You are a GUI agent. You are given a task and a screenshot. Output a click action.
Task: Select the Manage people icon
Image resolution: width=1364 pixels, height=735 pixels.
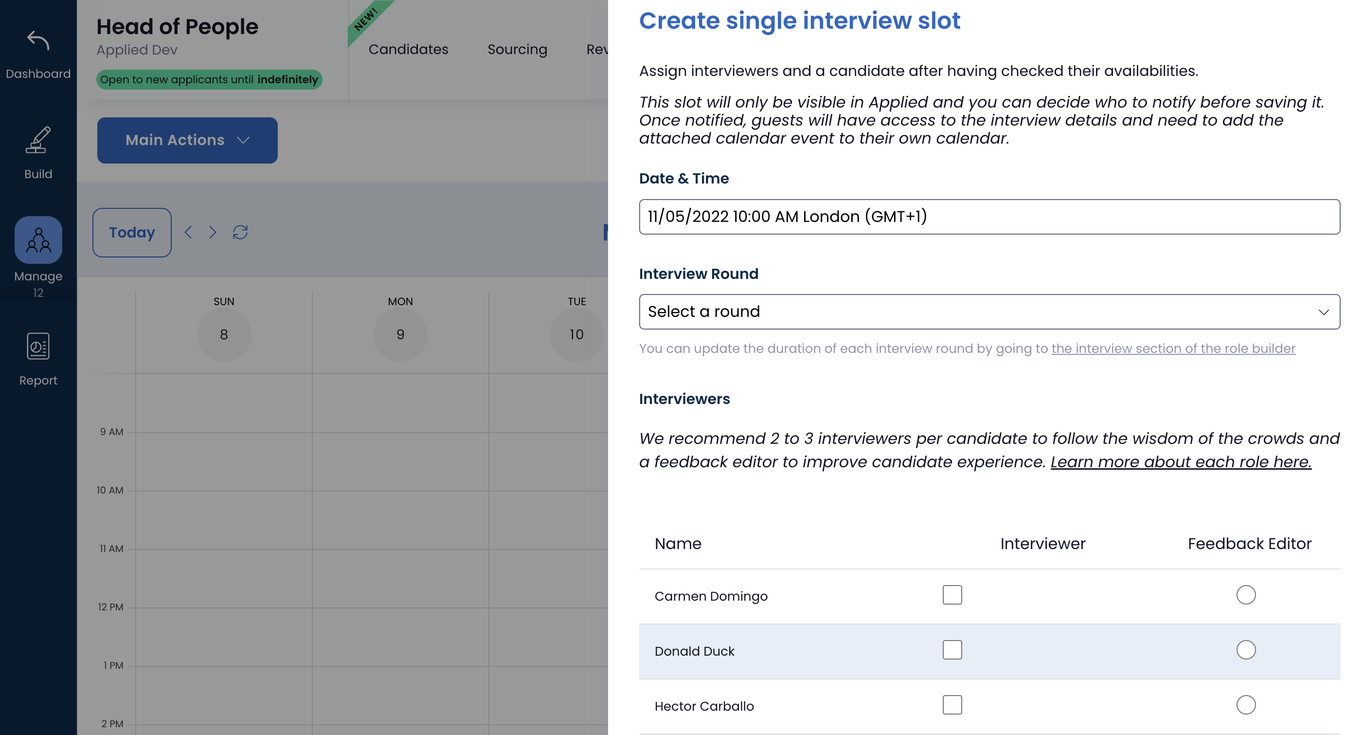pyautogui.click(x=38, y=240)
